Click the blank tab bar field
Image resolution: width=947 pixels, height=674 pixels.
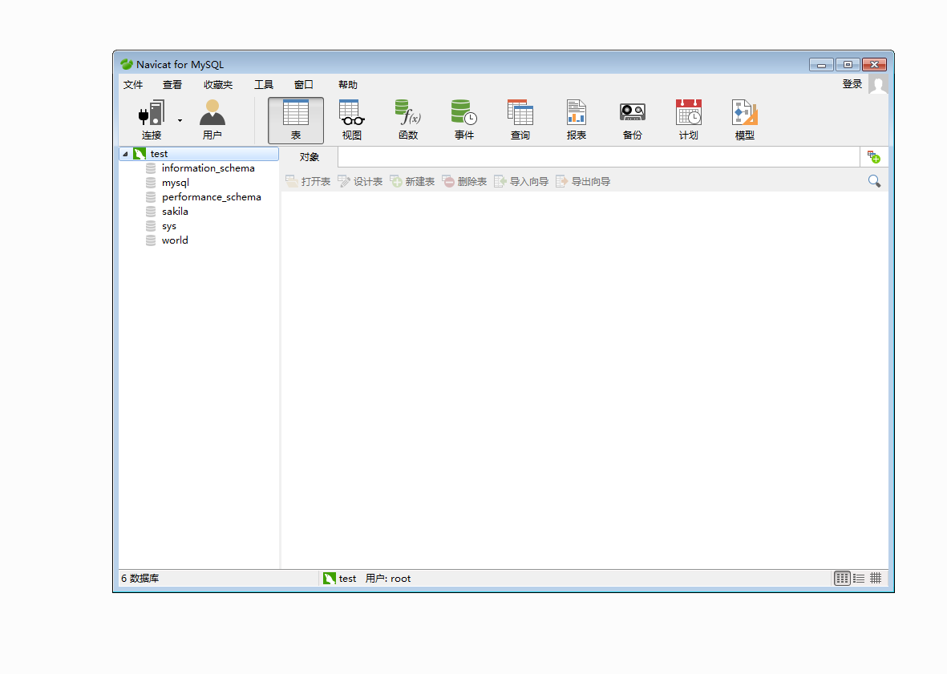pyautogui.click(x=598, y=157)
